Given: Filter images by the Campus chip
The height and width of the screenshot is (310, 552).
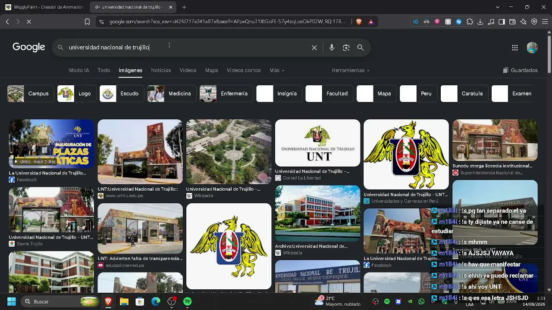Looking at the screenshot, I should tap(30, 93).
